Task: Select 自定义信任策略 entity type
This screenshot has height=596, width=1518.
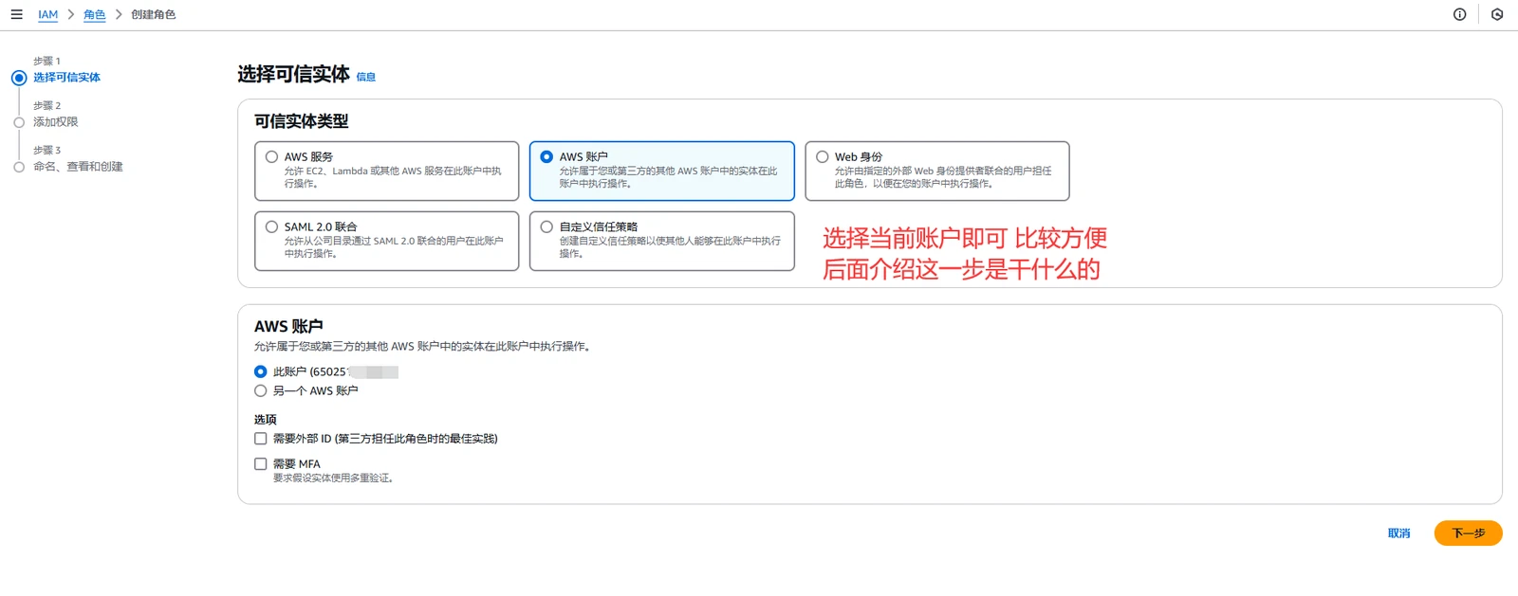Action: coord(661,241)
